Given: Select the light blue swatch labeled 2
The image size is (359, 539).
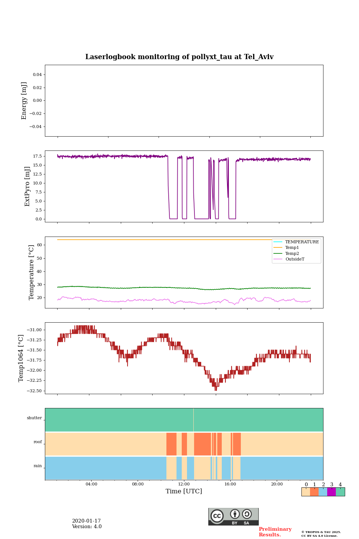Looking at the screenshot, I should point(323,492).
